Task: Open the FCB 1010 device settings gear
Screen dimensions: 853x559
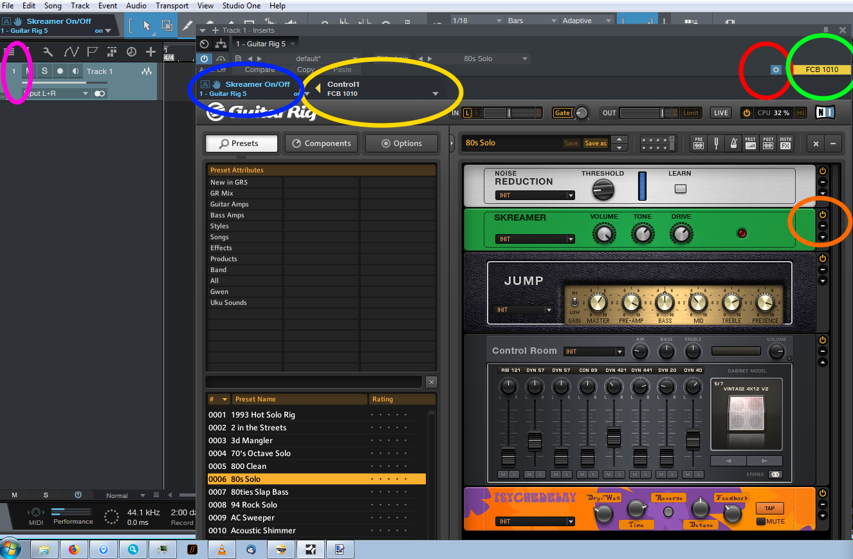Action: coord(776,69)
